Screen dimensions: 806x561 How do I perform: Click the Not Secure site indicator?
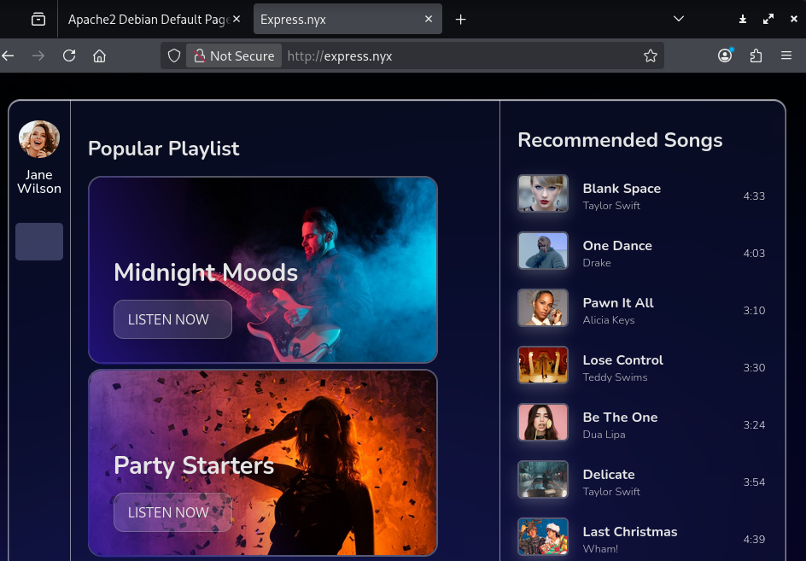(234, 56)
